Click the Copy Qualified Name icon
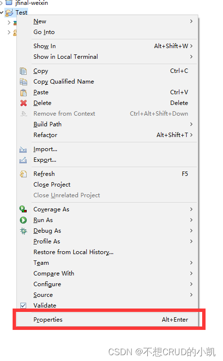This screenshot has height=361, width=223. (23, 82)
